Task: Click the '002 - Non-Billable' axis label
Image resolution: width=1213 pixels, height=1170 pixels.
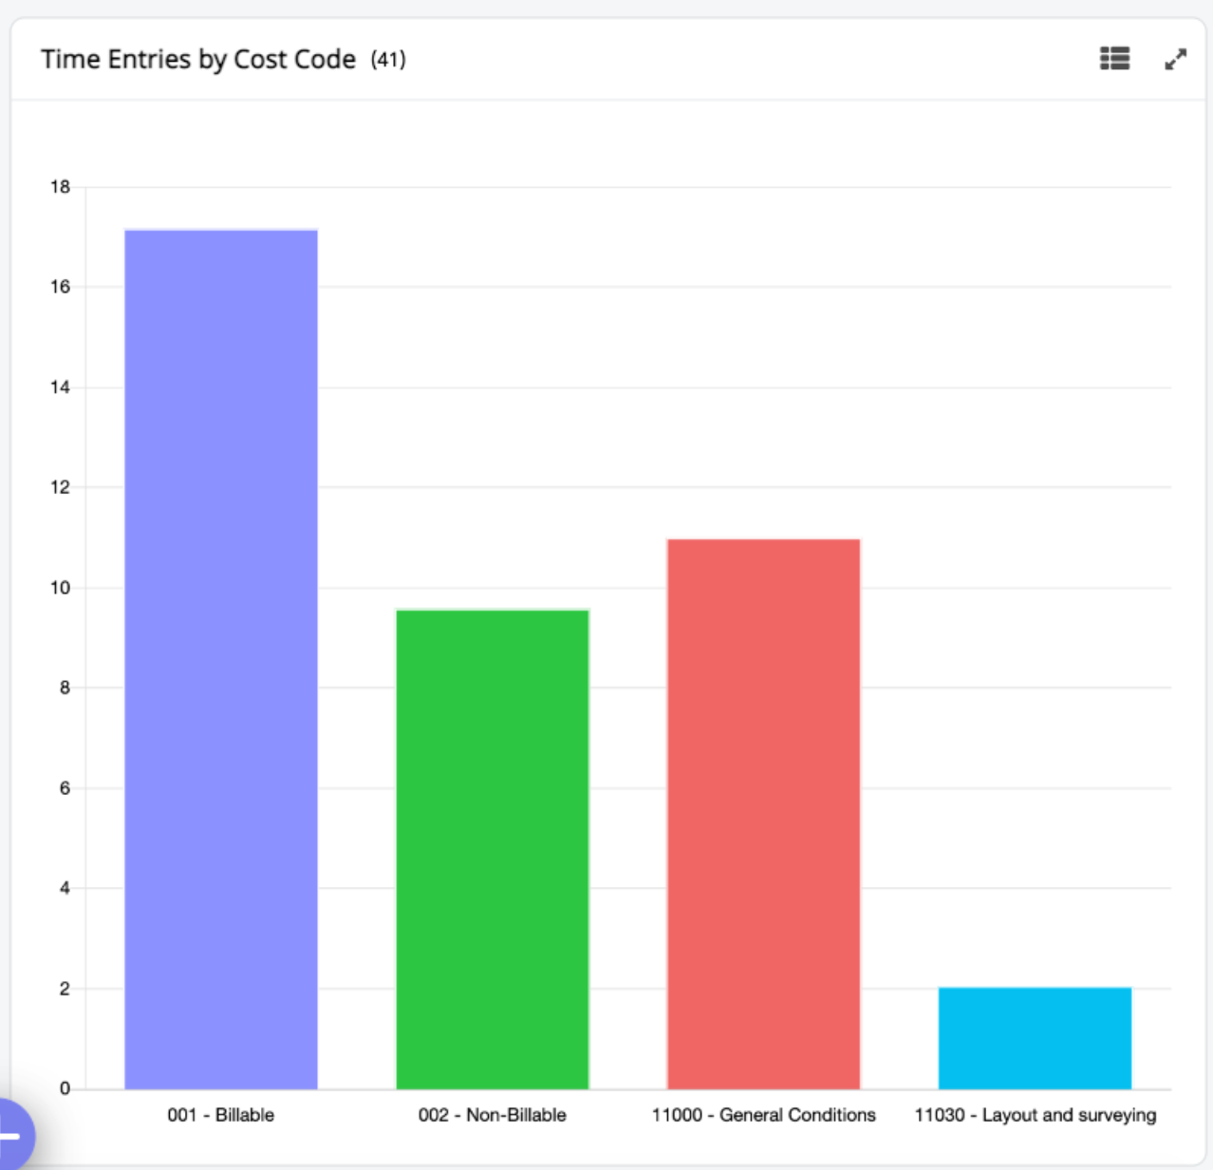Action: tap(492, 1115)
